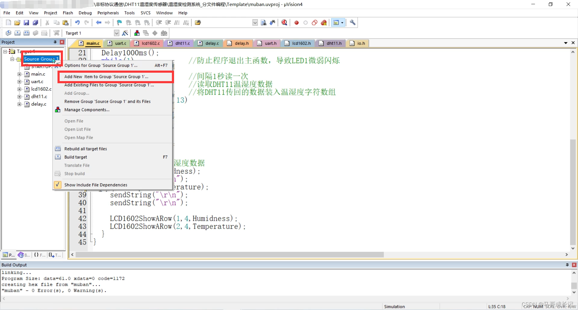Screen dimensions: 578x310
Task: Open a file using the folder icon
Action: pos(17,23)
